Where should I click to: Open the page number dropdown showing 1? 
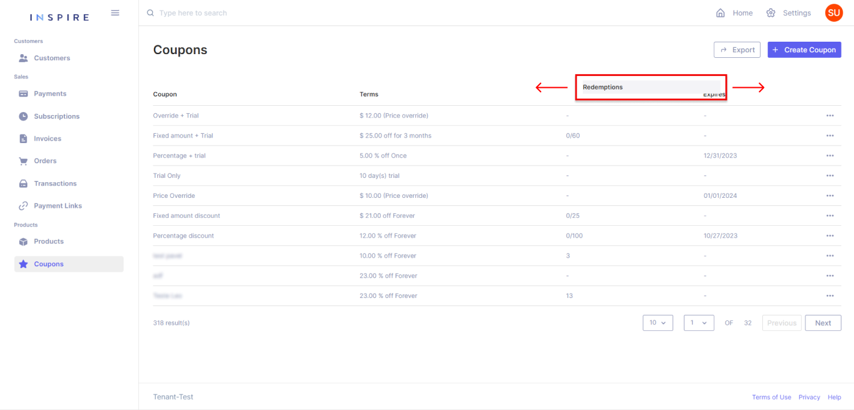[x=699, y=323]
